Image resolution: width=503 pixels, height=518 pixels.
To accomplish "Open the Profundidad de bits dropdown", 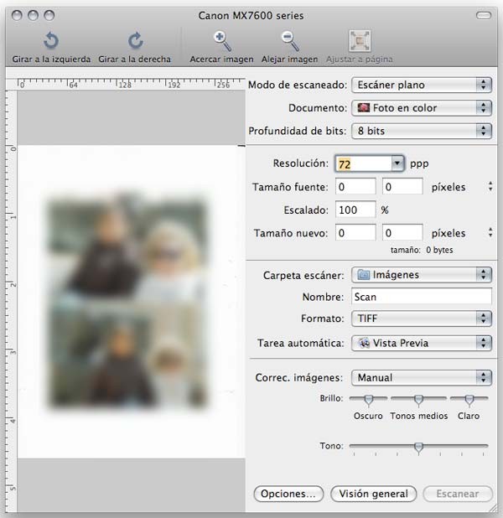I will tap(422, 131).
